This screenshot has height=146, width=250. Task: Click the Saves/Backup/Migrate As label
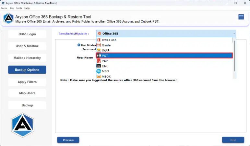coord(74,34)
